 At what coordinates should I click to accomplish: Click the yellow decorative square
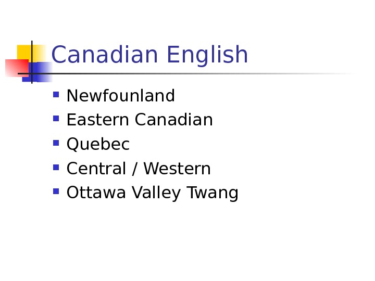(x=24, y=52)
